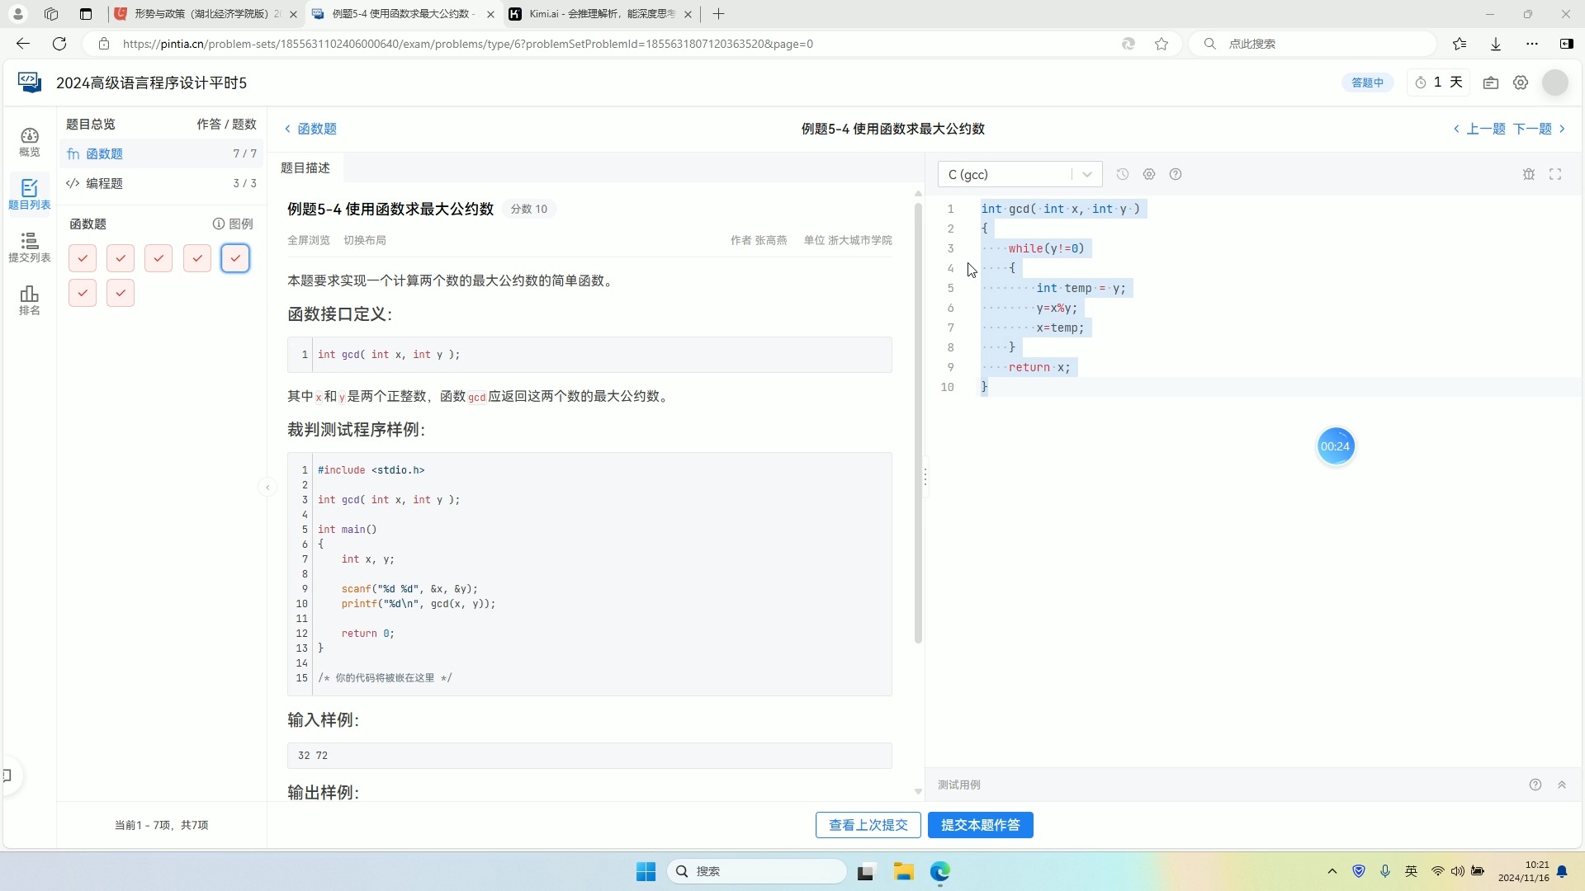
Task: Click the test case help icon
Action: pyautogui.click(x=1535, y=785)
